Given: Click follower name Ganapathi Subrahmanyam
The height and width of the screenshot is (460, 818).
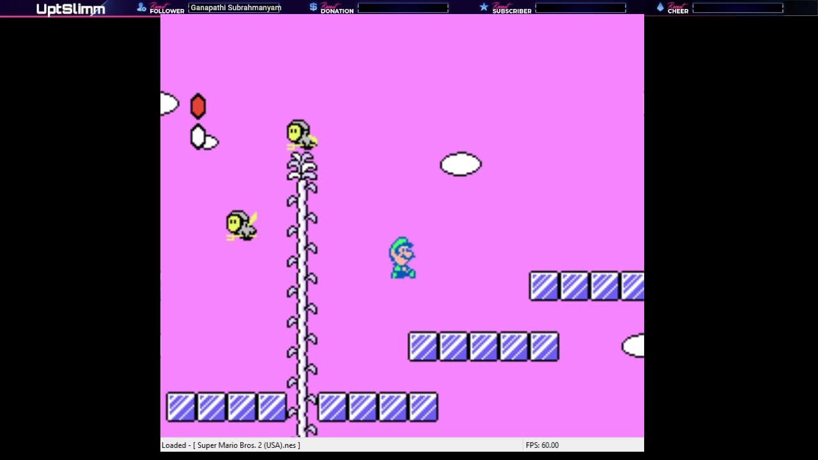Looking at the screenshot, I should click(x=236, y=8).
